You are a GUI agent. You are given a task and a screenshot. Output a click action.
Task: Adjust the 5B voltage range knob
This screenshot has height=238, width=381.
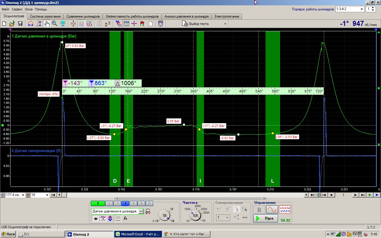coord(165,215)
